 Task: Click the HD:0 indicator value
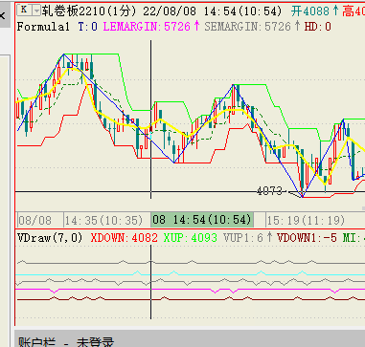[x=318, y=27]
